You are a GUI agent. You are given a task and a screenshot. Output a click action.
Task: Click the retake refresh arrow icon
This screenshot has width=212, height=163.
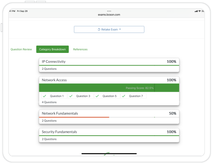point(99,29)
